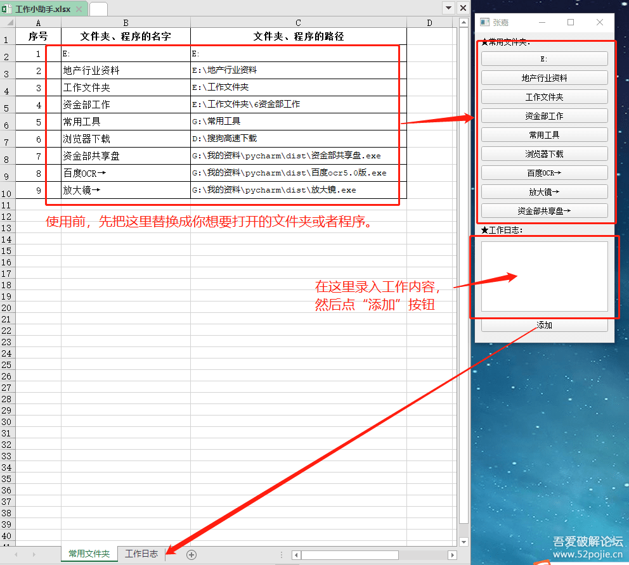Open the 工作文件夹 shortcut button
This screenshot has height=565, width=629.
tap(543, 96)
